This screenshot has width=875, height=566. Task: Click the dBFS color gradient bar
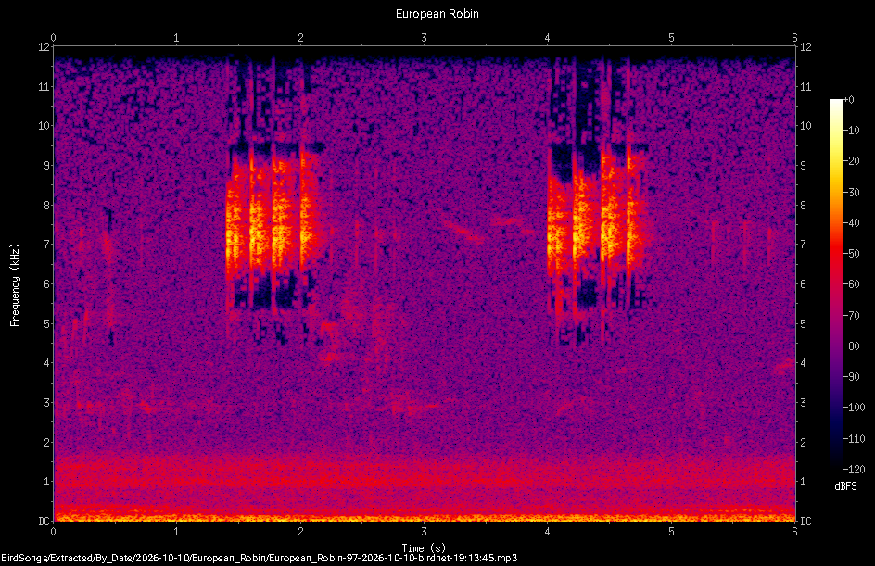click(835, 284)
